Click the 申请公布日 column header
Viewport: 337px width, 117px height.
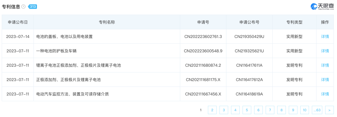click(x=18, y=22)
